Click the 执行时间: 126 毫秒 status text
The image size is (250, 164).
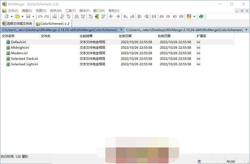[x=14, y=156]
